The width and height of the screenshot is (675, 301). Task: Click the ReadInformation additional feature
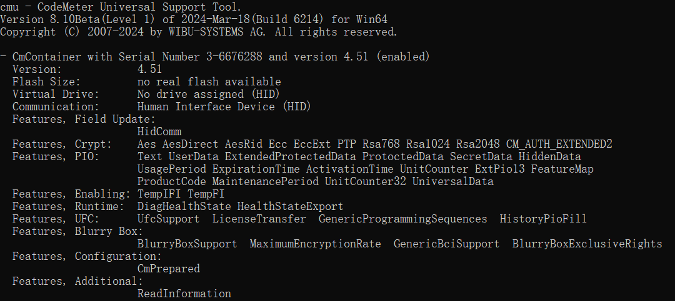click(184, 294)
